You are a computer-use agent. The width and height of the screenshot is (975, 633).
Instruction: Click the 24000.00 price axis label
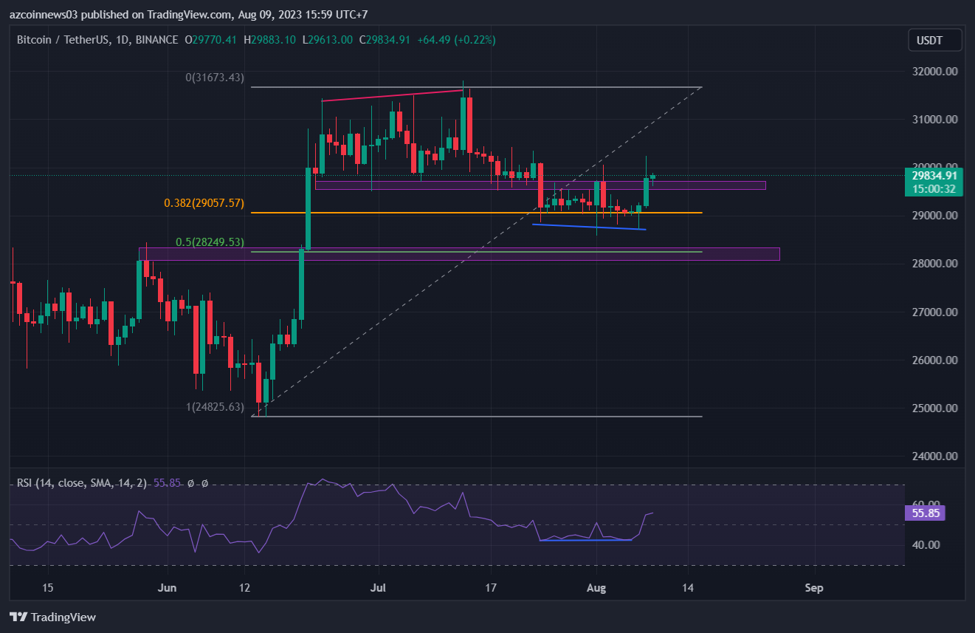pyautogui.click(x=934, y=456)
